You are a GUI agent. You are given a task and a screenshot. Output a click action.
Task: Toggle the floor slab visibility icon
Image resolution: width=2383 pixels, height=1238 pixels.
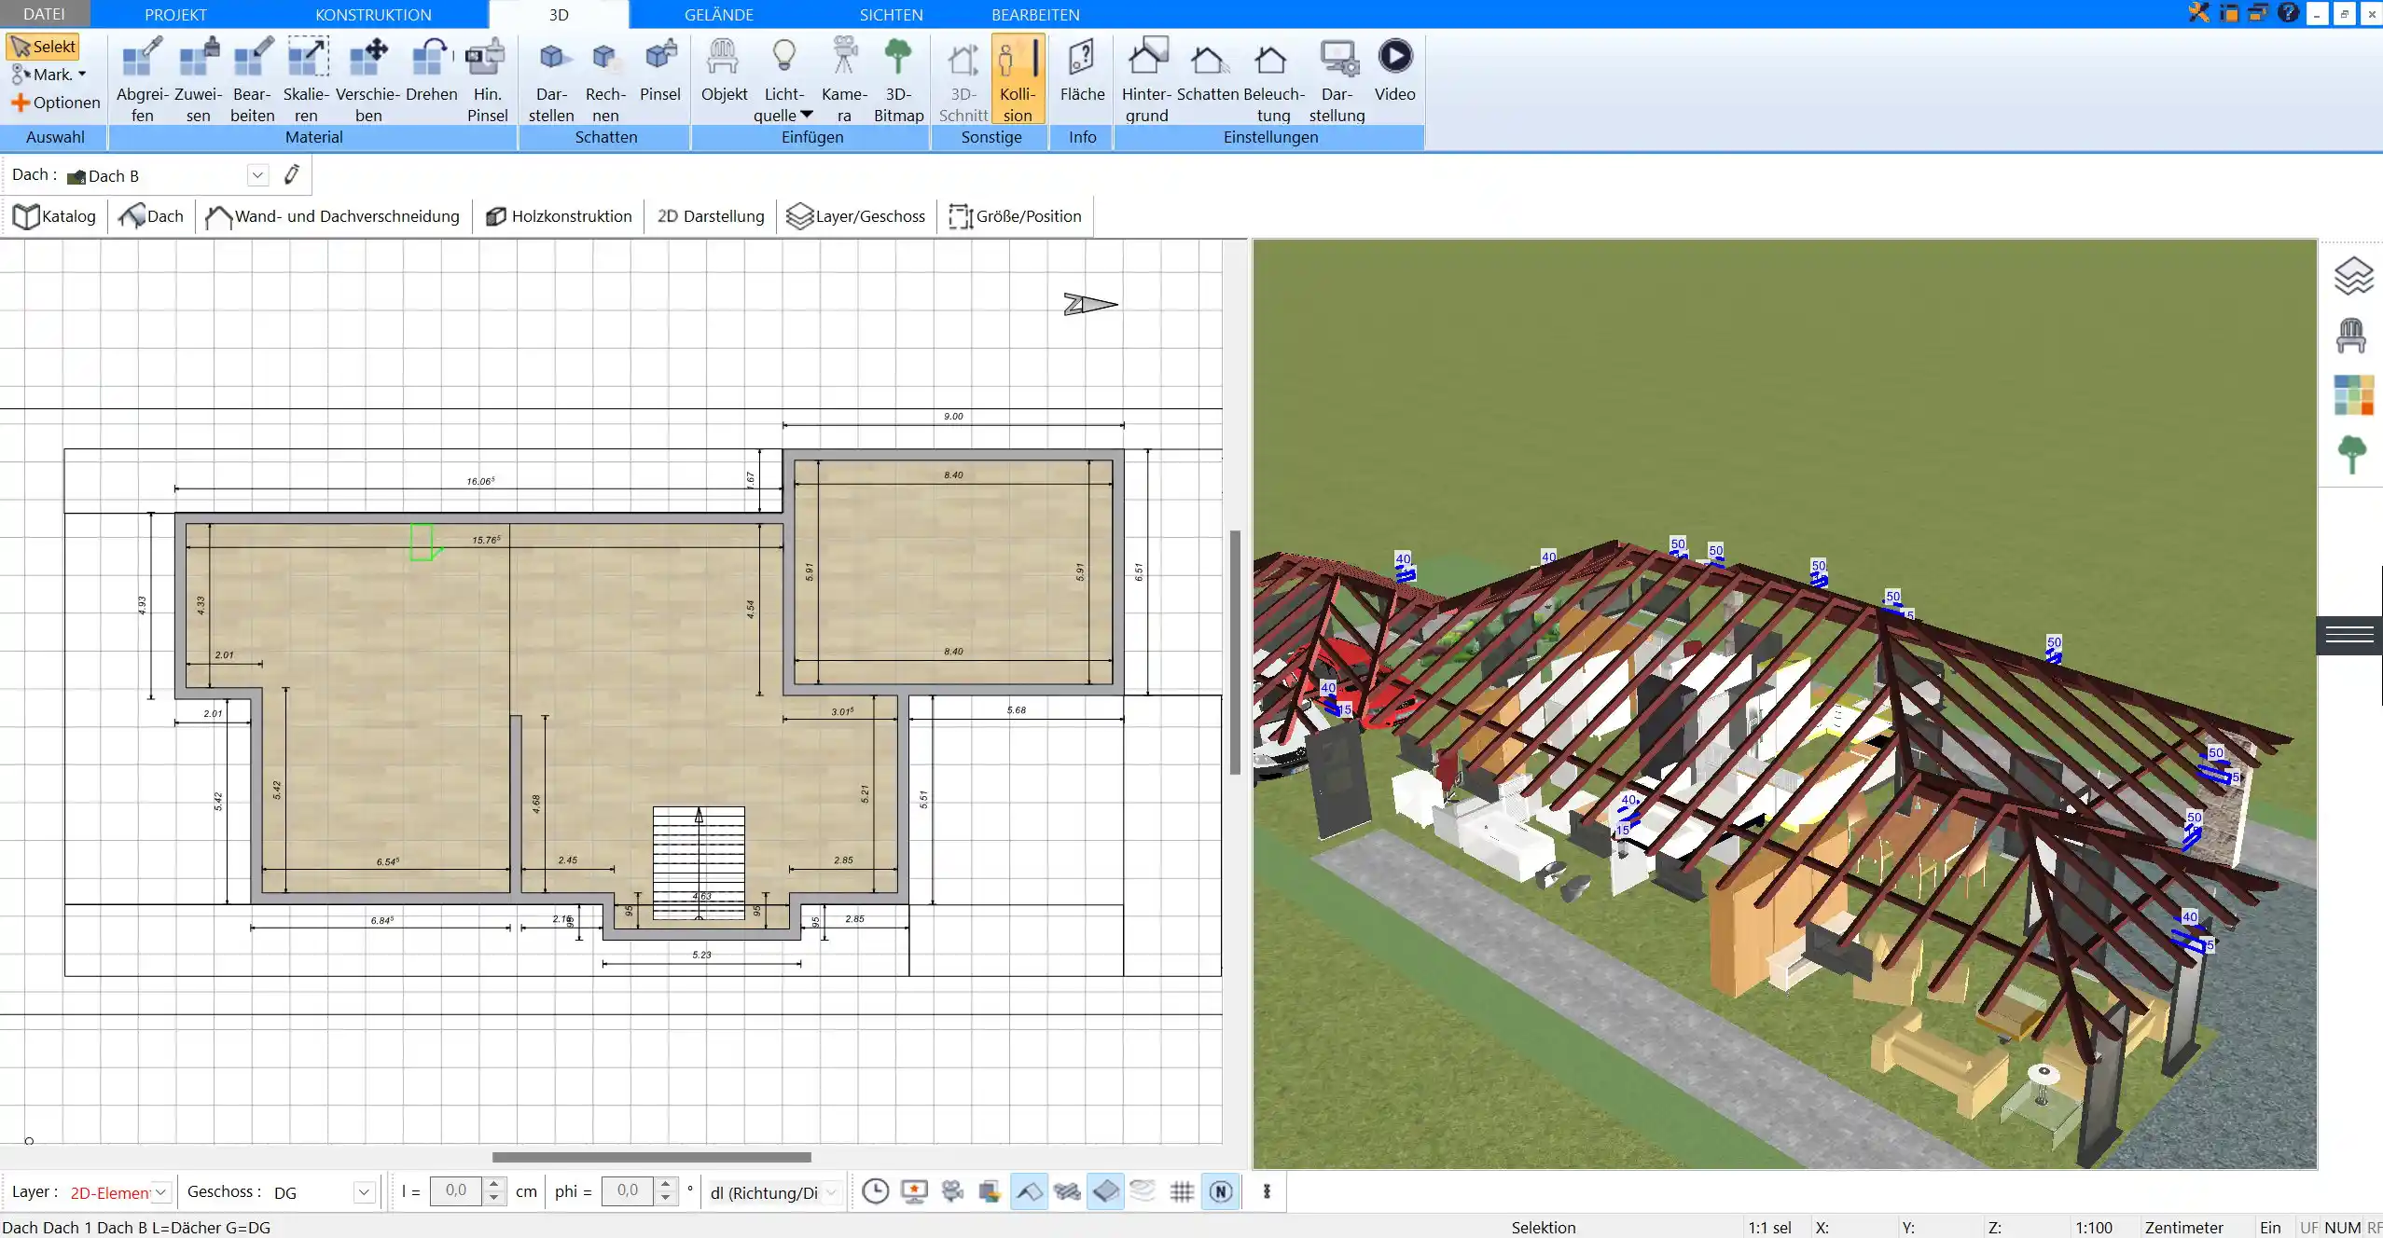[1105, 1191]
